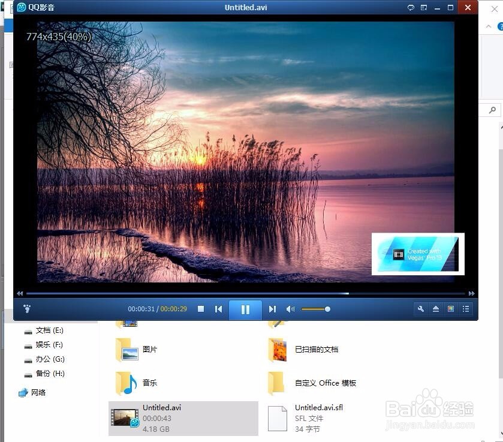Viewport: 503px width, 442px height.
Task: Click the Created with Vegas Pro watermark
Action: pyautogui.click(x=418, y=254)
